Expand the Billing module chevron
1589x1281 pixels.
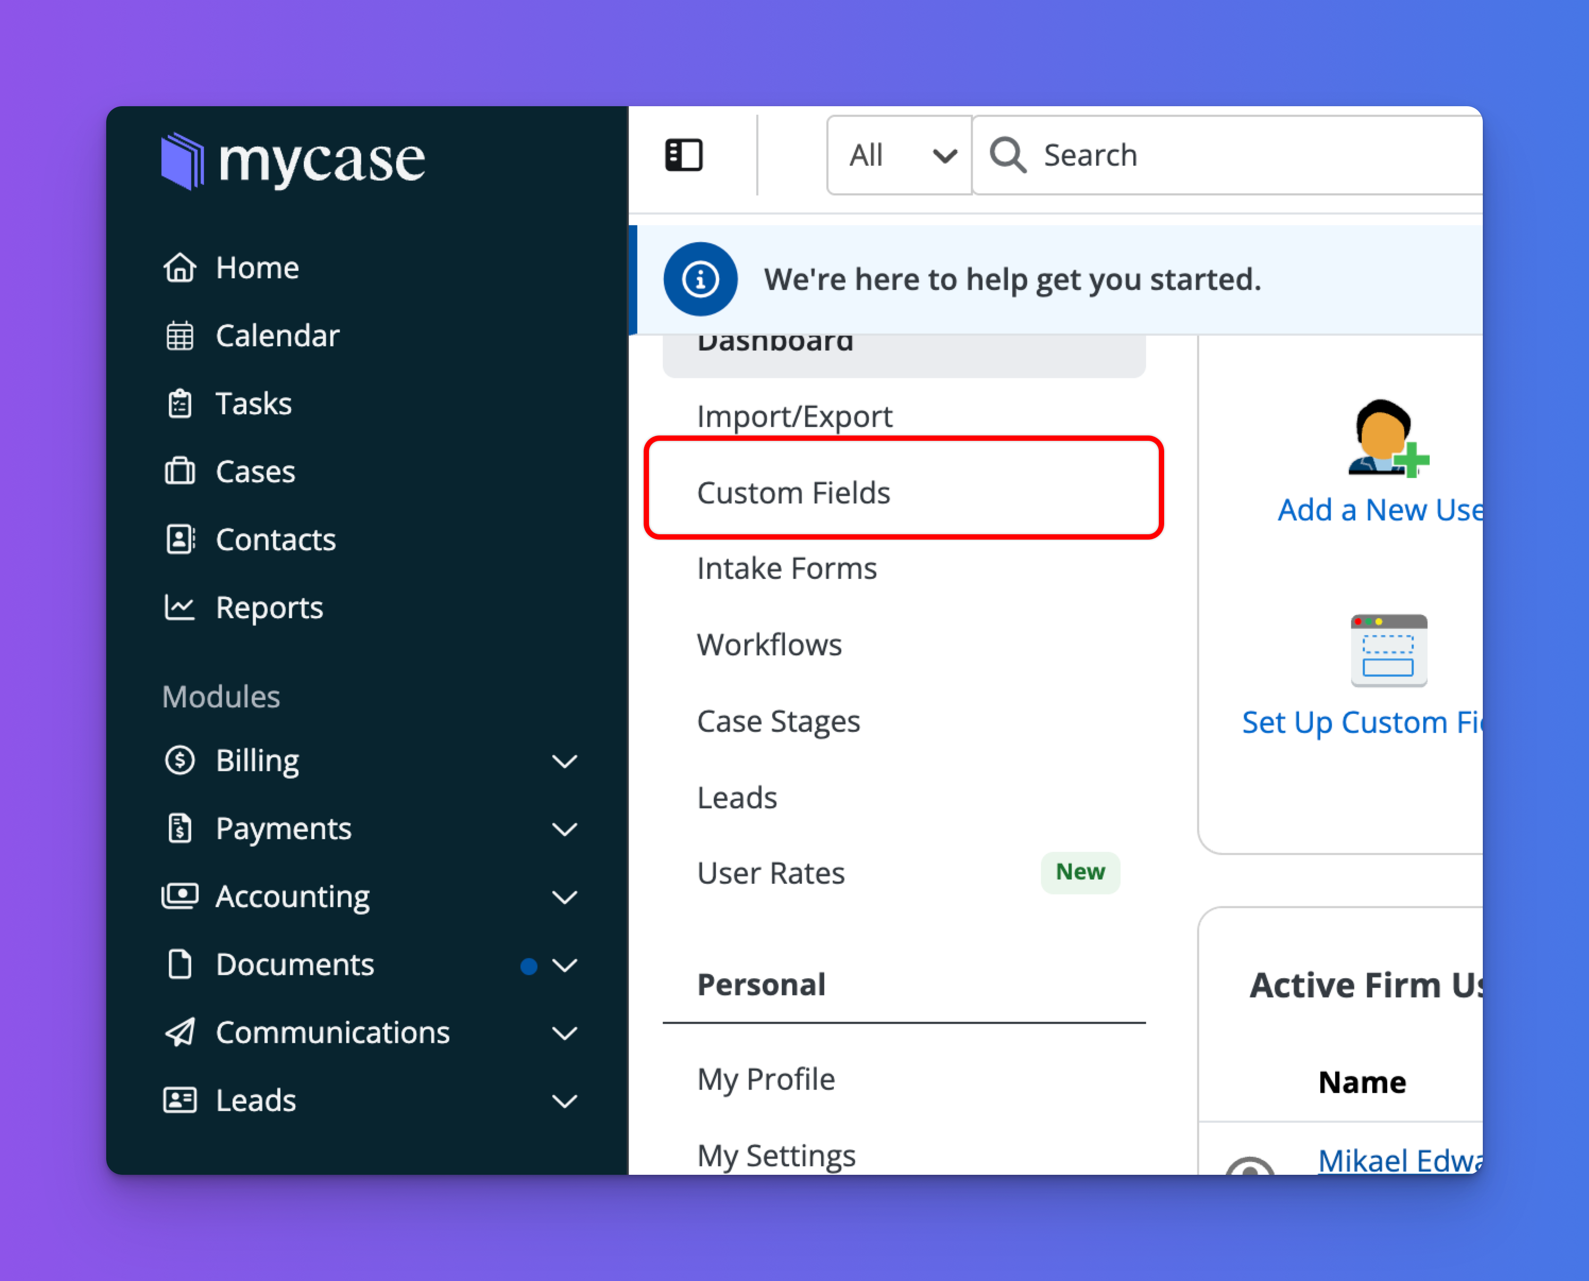pos(565,761)
